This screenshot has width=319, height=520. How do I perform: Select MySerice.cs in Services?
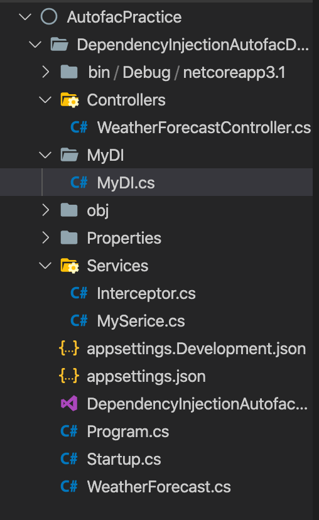coord(141,321)
